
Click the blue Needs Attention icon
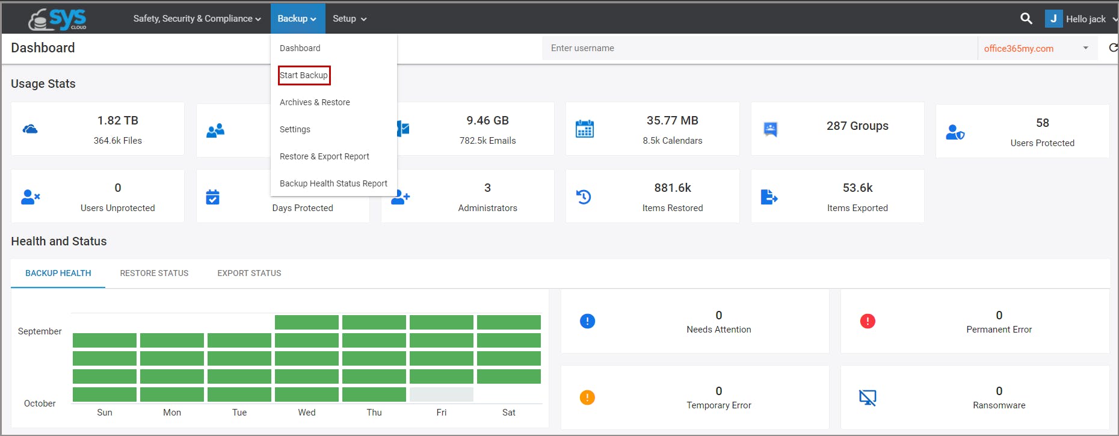coord(587,321)
